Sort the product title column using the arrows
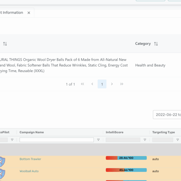The width and height of the screenshot is (181, 181). pyautogui.click(x=5, y=44)
